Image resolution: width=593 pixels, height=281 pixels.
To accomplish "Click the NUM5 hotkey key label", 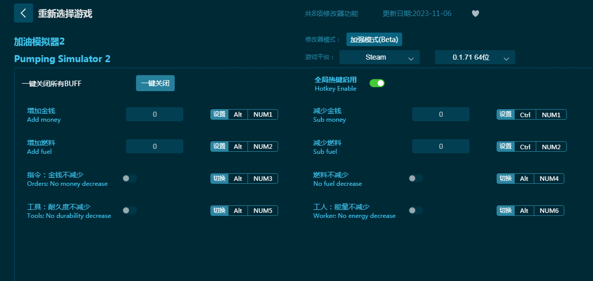I will click(263, 211).
